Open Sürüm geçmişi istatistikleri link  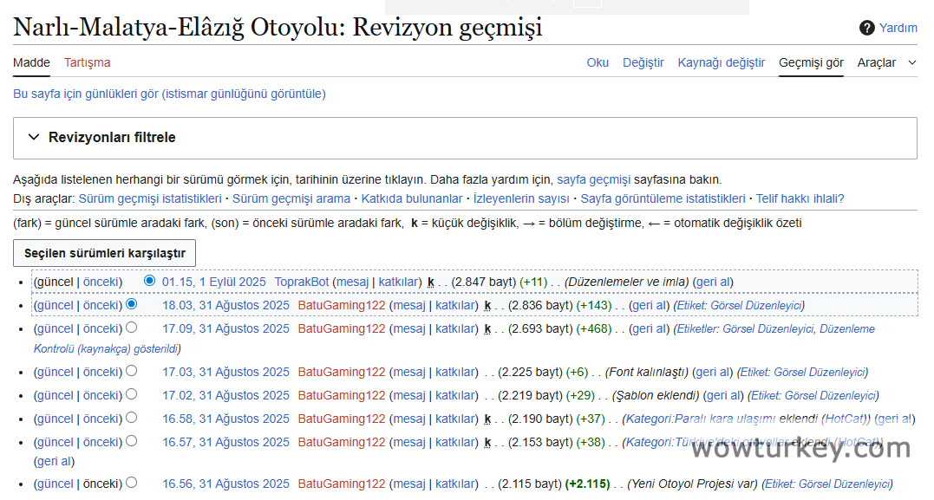click(x=150, y=198)
